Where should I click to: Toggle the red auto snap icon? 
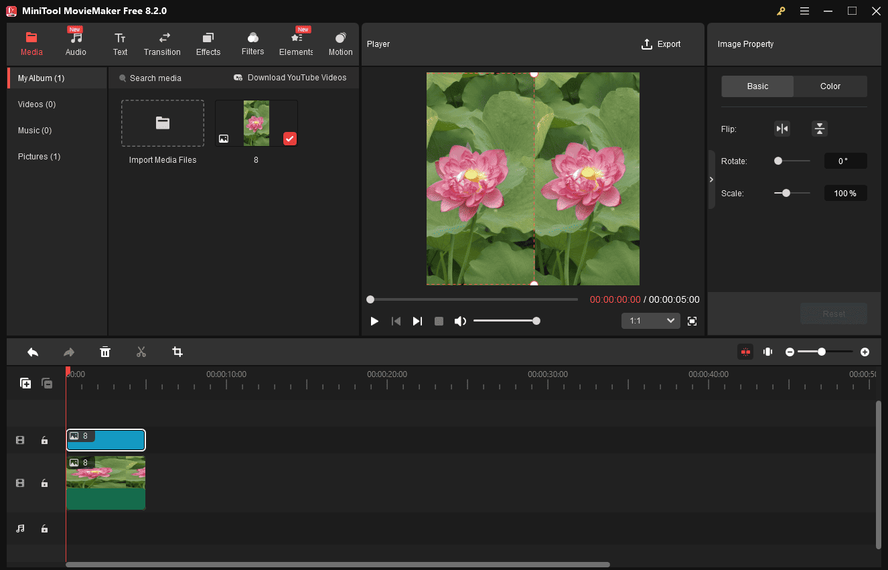745,352
